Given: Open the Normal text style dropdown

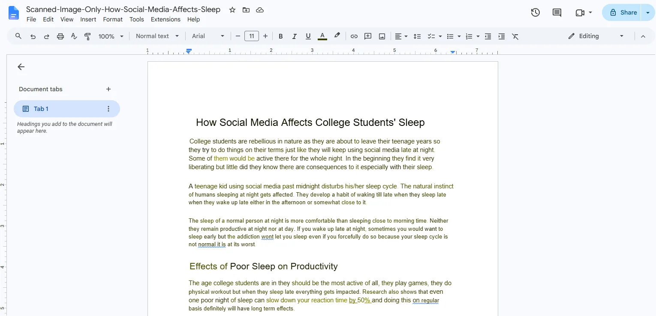Looking at the screenshot, I should tap(157, 36).
